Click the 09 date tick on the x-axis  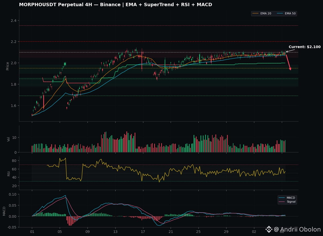(x=88, y=232)
